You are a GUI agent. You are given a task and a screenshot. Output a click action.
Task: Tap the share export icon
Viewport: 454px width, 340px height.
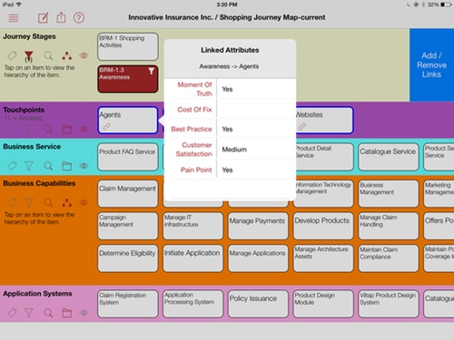coord(61,17)
